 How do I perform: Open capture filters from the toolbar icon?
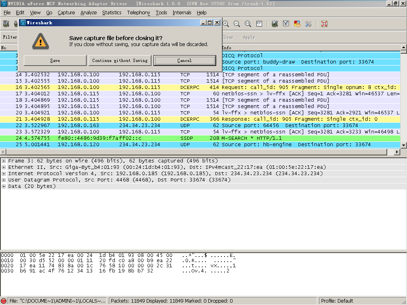275,24
